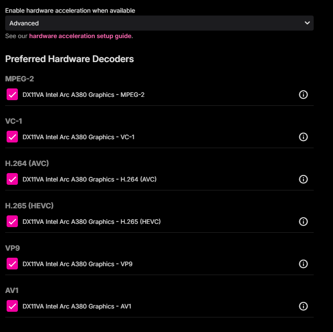
Task: Click the 'Enable hardware acceleration when available' label
Action: click(x=70, y=11)
